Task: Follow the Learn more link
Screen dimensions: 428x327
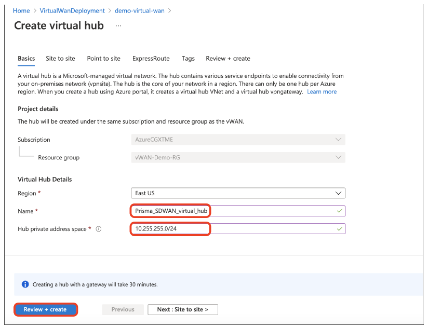Action: pos(322,92)
